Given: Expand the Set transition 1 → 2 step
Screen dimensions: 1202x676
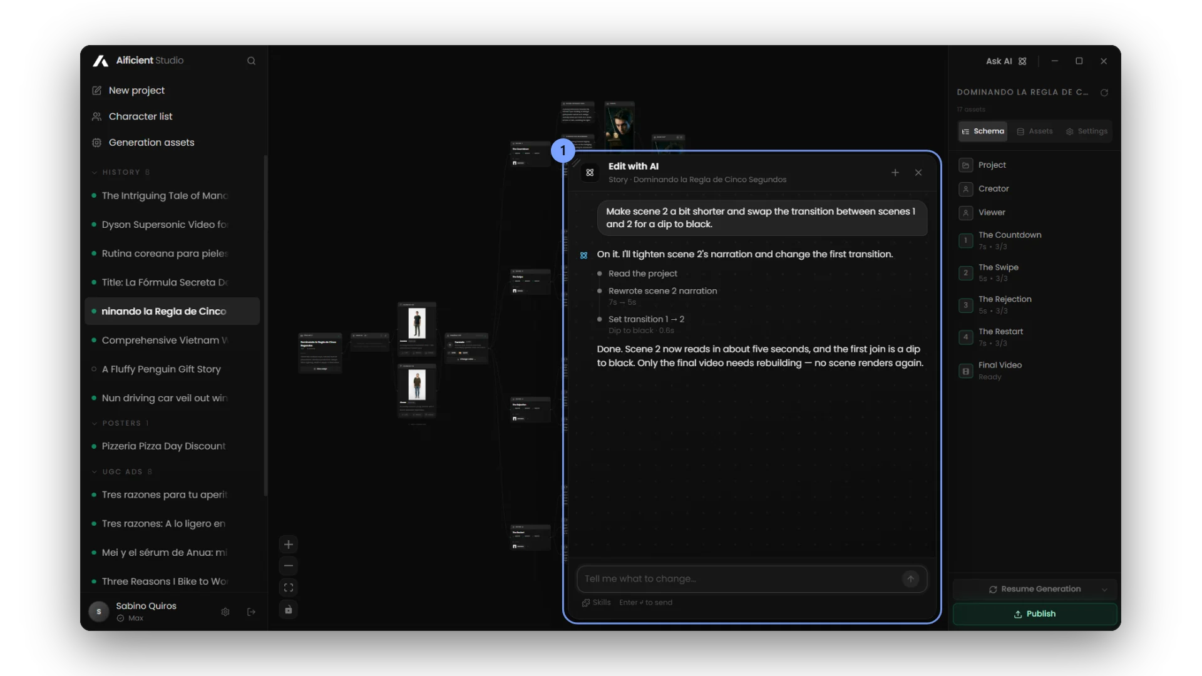Looking at the screenshot, I should pos(646,319).
